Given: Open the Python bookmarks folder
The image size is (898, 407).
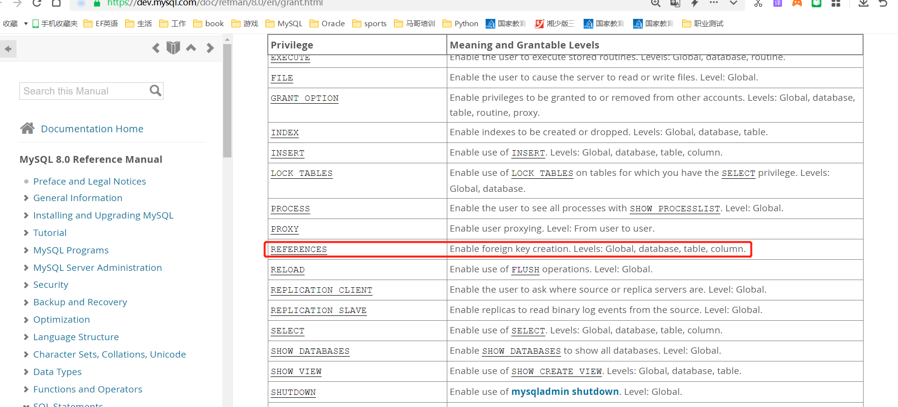Looking at the screenshot, I should click(460, 23).
